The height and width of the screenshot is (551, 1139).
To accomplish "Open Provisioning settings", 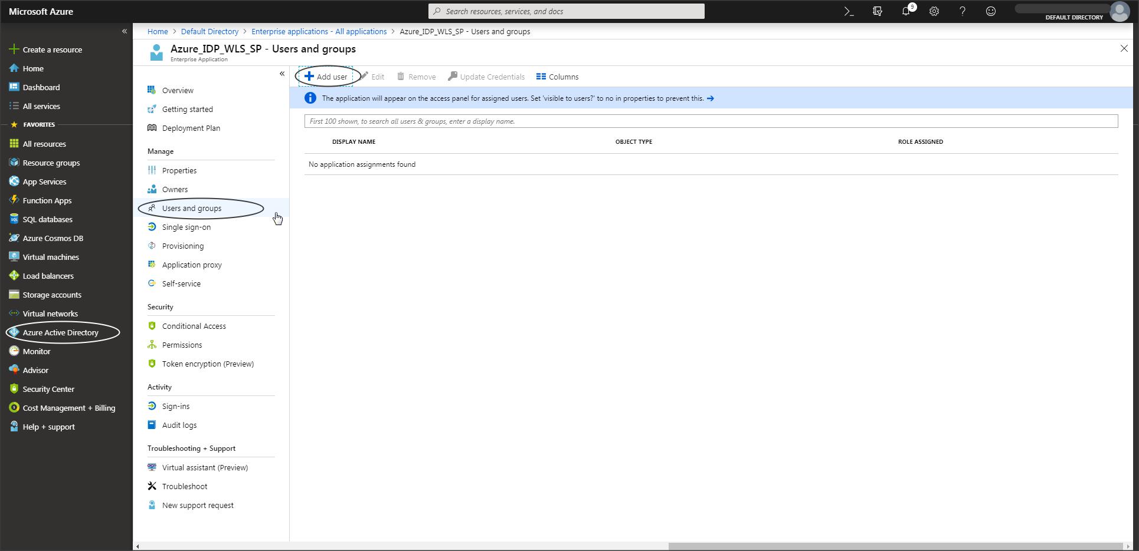I will click(x=183, y=246).
